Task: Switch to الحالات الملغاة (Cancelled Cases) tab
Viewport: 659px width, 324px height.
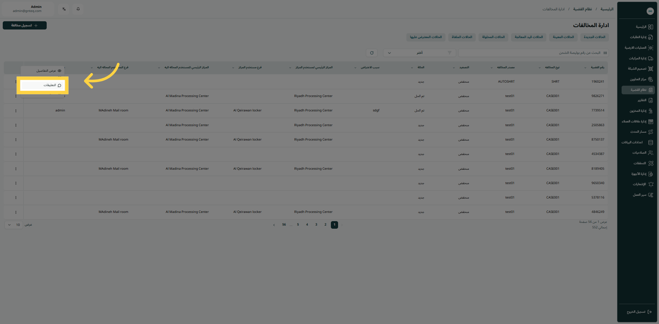Action: (462, 37)
